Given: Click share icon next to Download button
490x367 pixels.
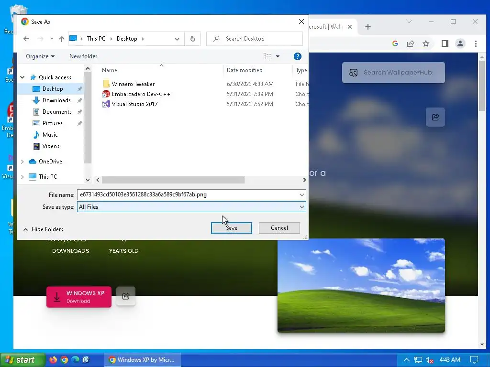Looking at the screenshot, I should (126, 296).
